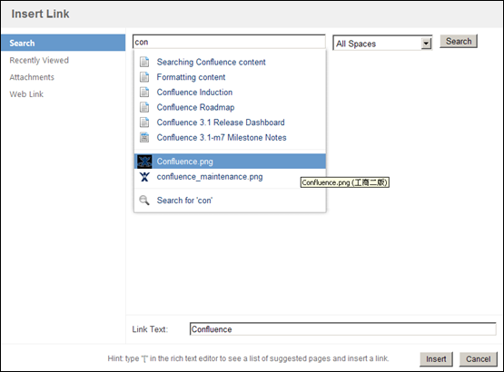Choose Formatting content suggestion
504x372 pixels.
(230, 77)
